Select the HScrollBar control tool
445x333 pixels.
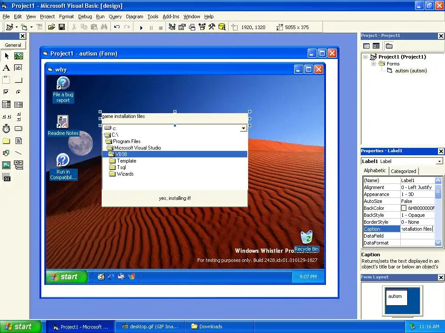pos(6,117)
